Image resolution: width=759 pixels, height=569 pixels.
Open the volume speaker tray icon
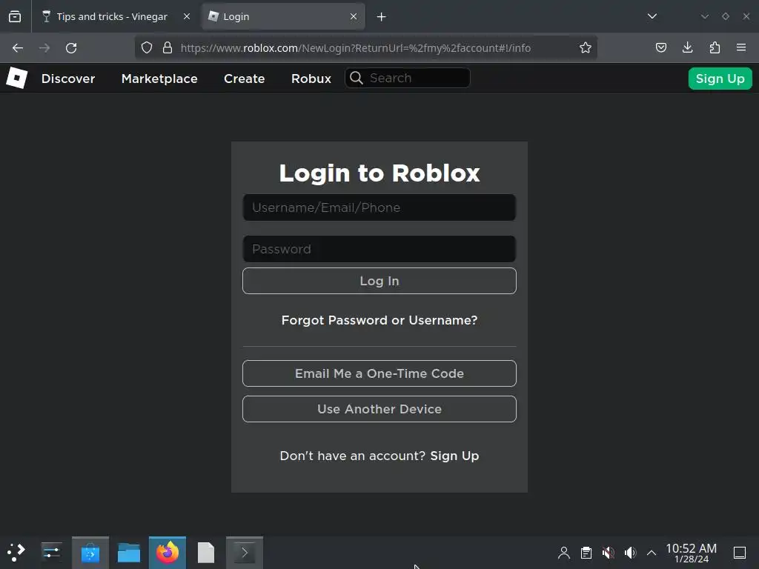[x=630, y=553]
